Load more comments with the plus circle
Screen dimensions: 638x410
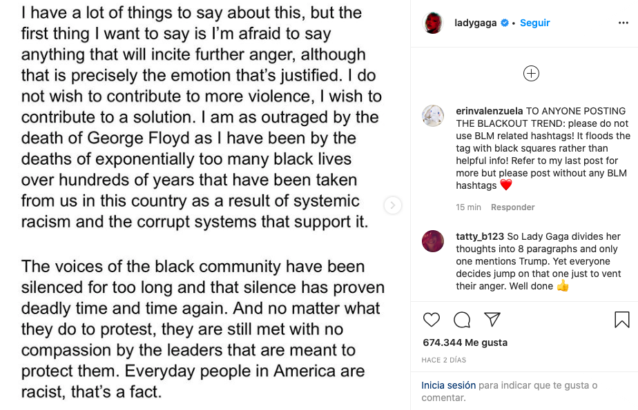531,74
